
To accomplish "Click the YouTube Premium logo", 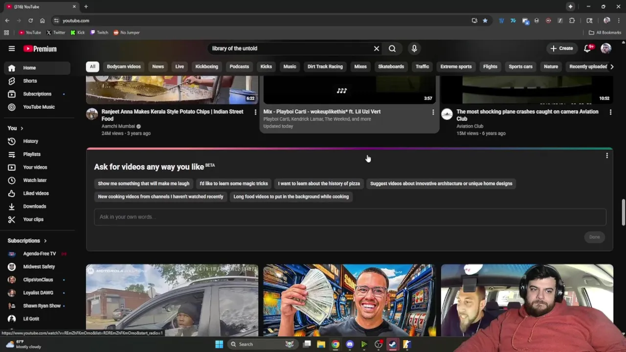I will 40,48.
